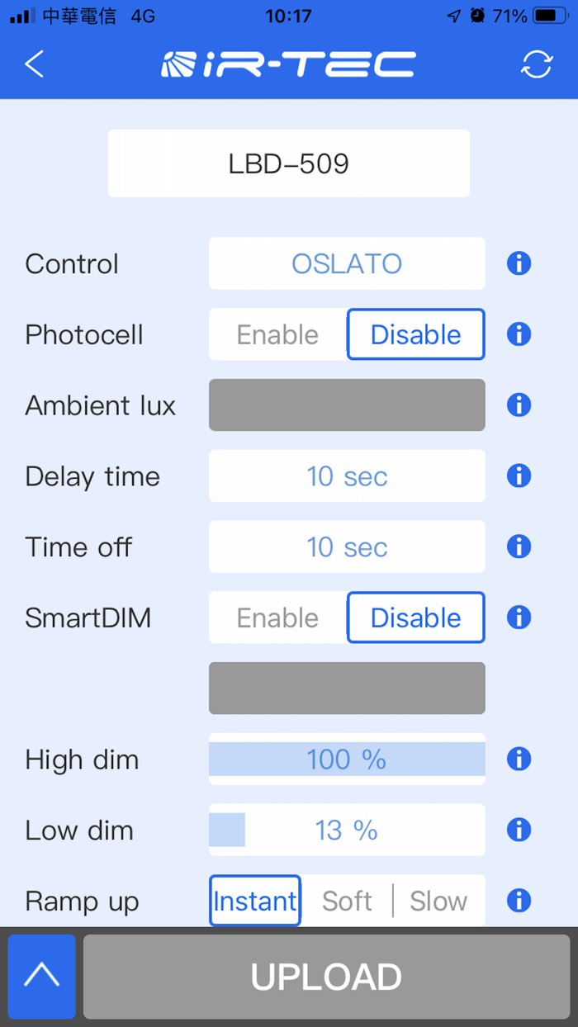This screenshot has height=1027, width=578.
Task: Open the info tooltip for Control
Action: [x=519, y=263]
